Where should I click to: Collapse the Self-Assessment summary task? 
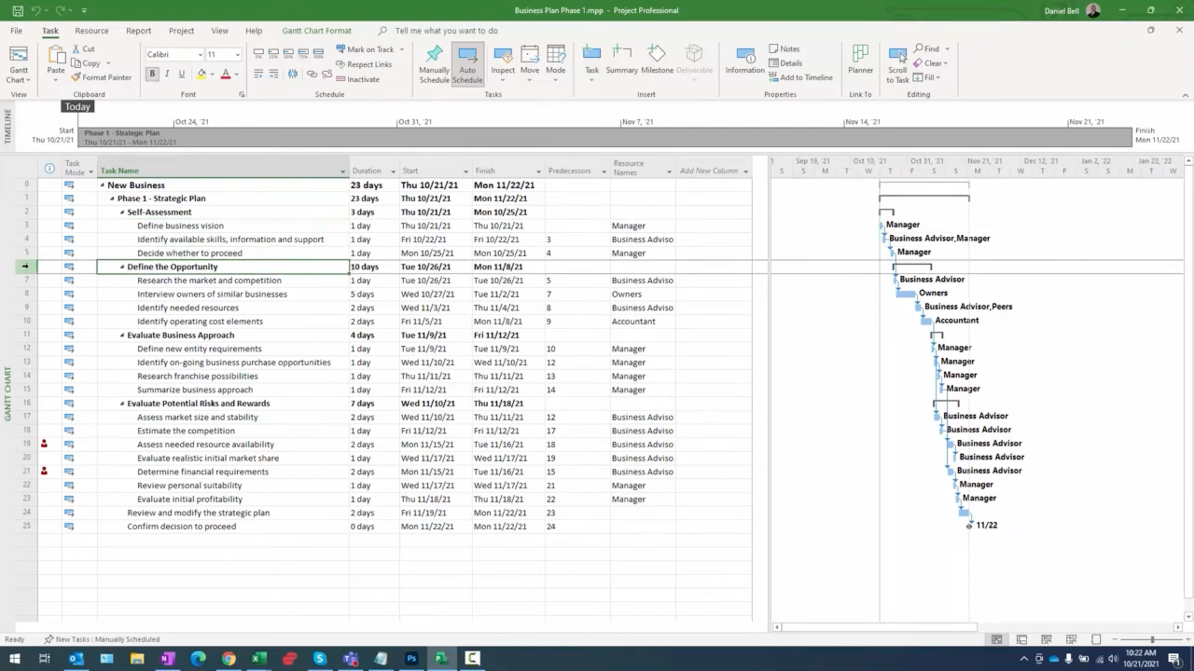point(122,212)
